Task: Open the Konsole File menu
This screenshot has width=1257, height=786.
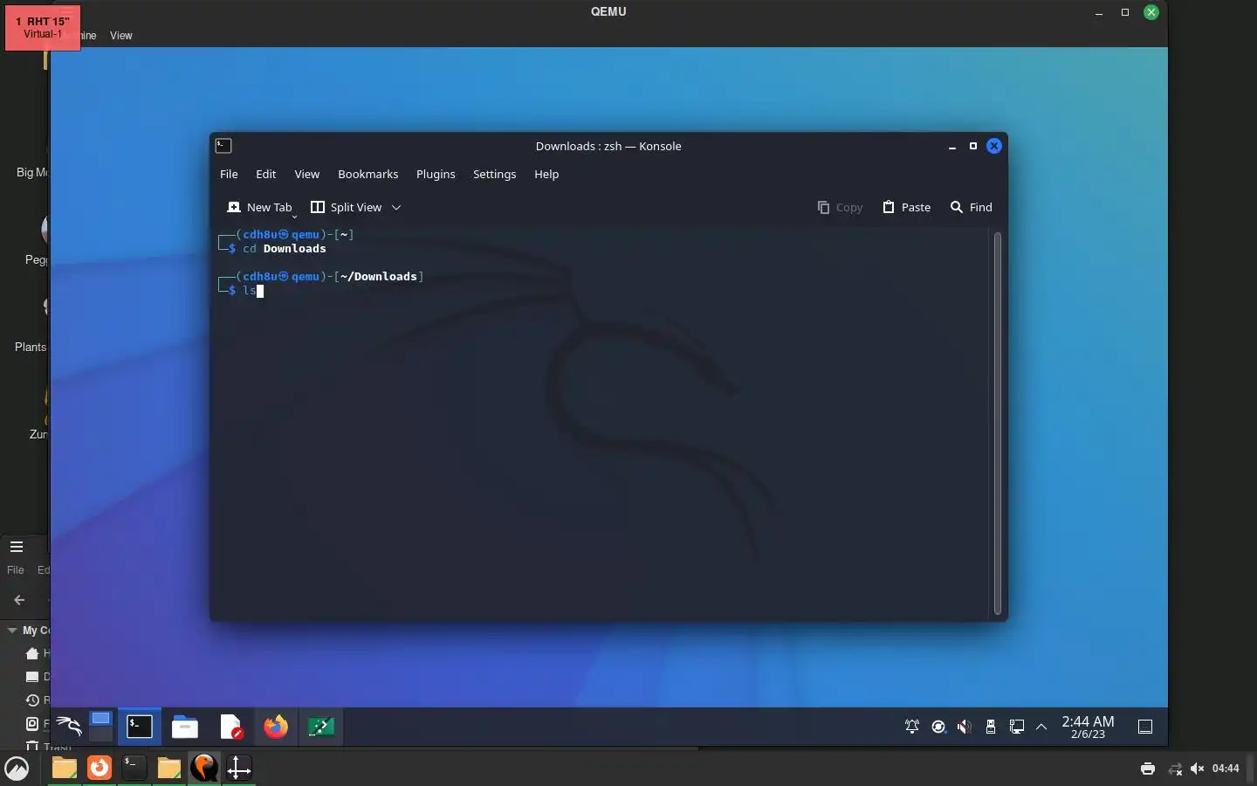Action: 229,174
